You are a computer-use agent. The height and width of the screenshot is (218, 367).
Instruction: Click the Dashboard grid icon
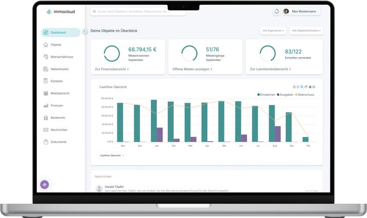(46, 33)
